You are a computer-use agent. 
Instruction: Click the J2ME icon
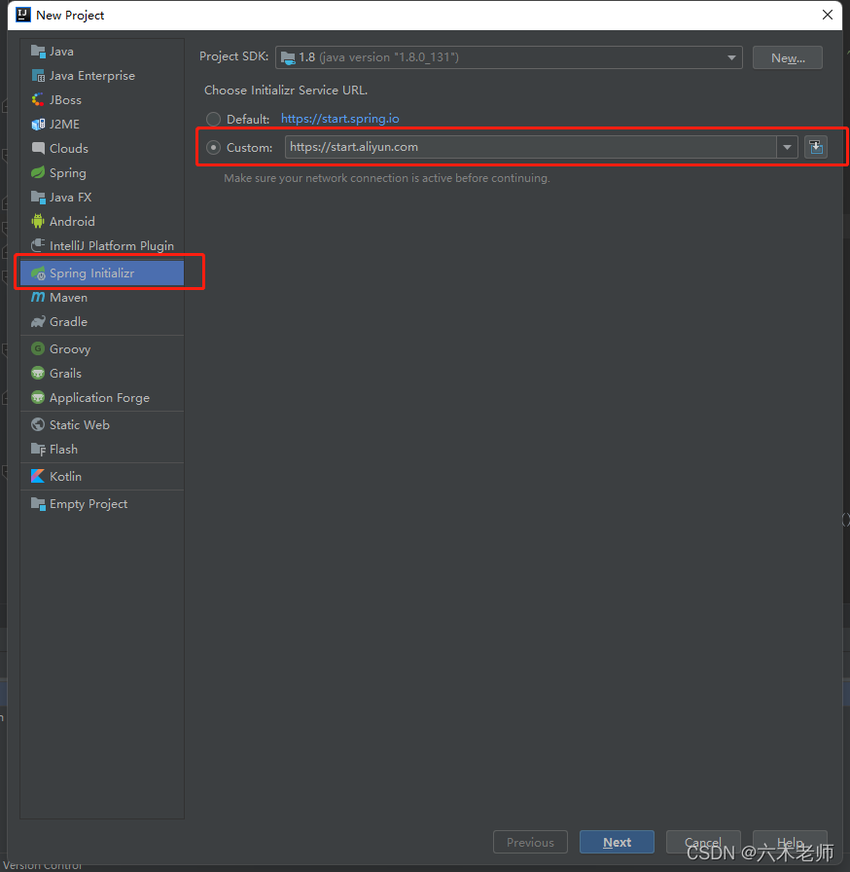38,124
